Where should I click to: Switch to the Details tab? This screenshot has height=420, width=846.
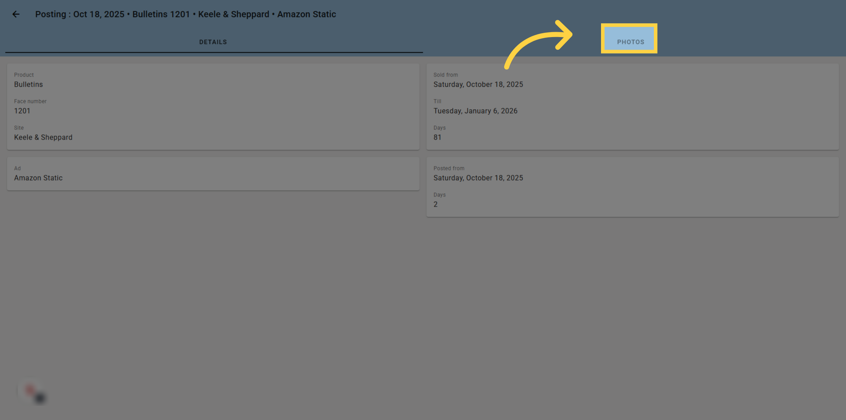point(213,42)
